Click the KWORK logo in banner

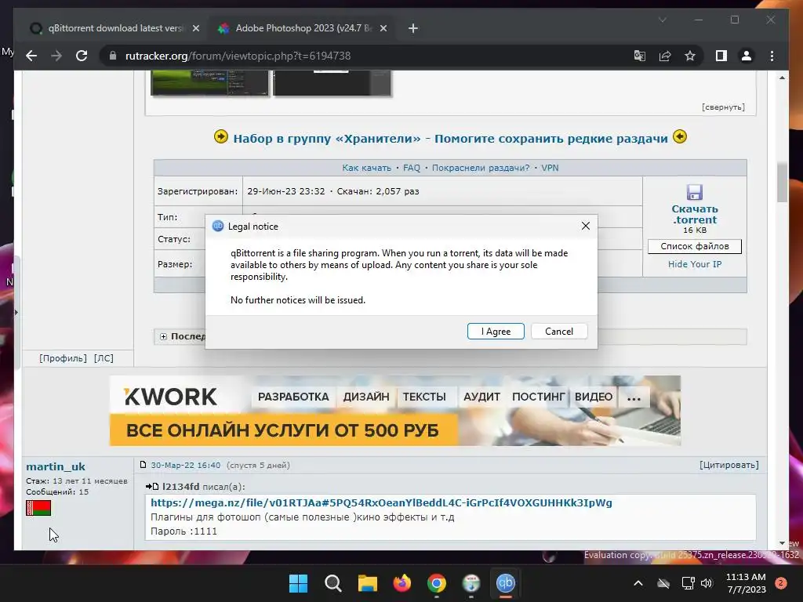[170, 397]
